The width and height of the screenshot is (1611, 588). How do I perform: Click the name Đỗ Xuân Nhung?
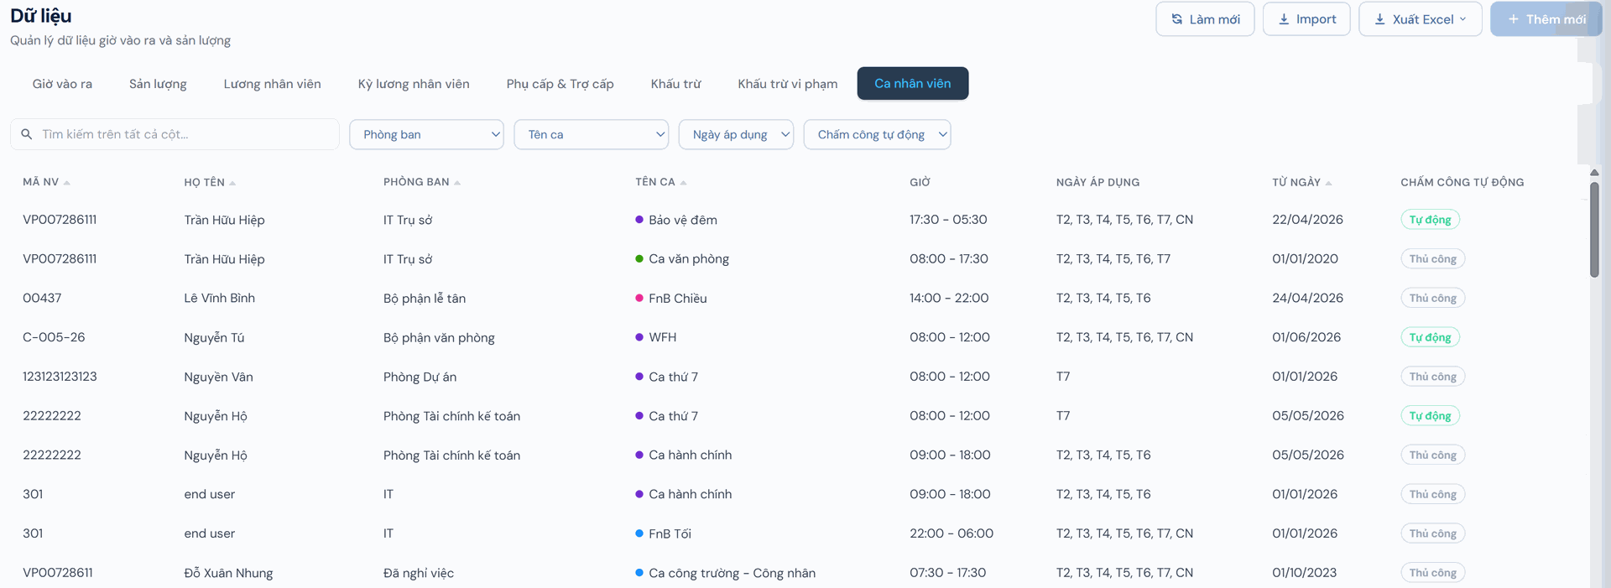tap(228, 573)
